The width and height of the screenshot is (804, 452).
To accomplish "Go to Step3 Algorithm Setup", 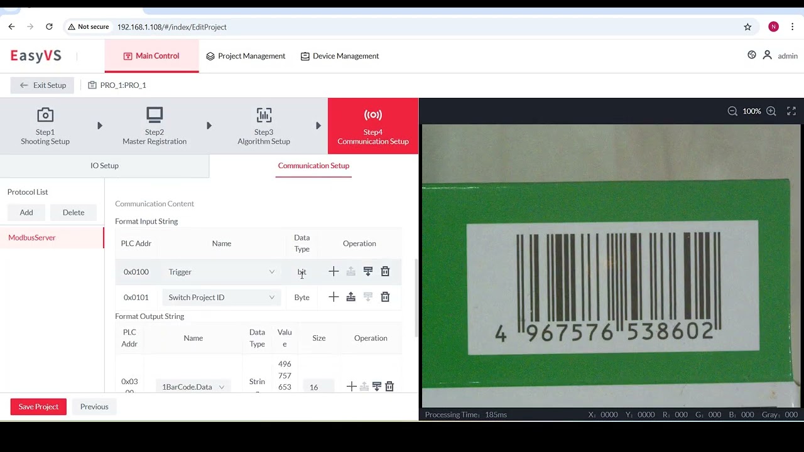I will [264, 126].
